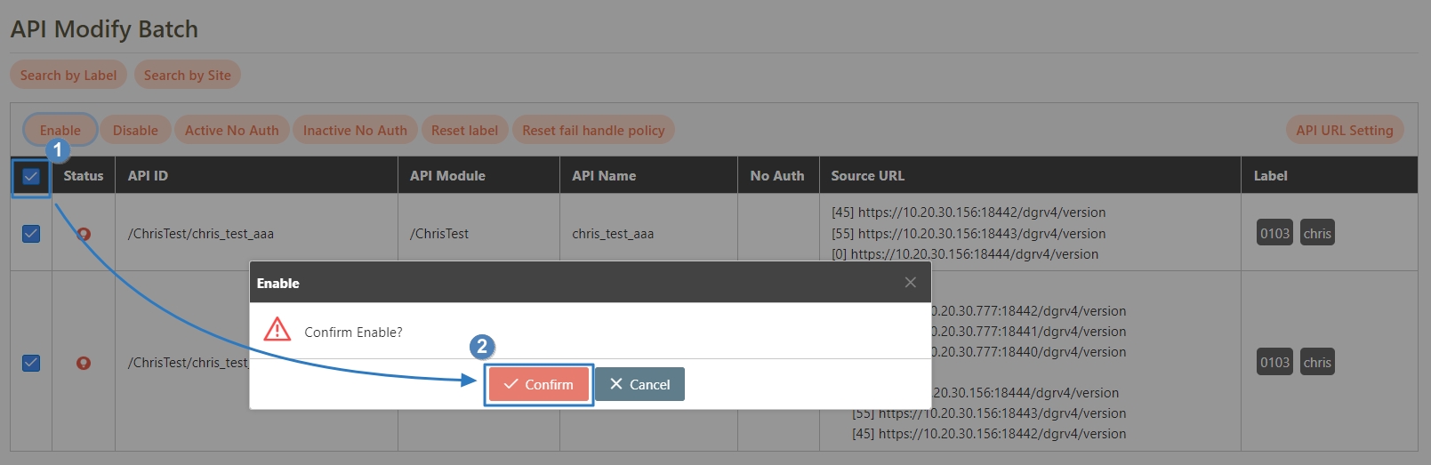Switch to Search by Site
This screenshot has width=1431, height=465.
[x=187, y=76]
